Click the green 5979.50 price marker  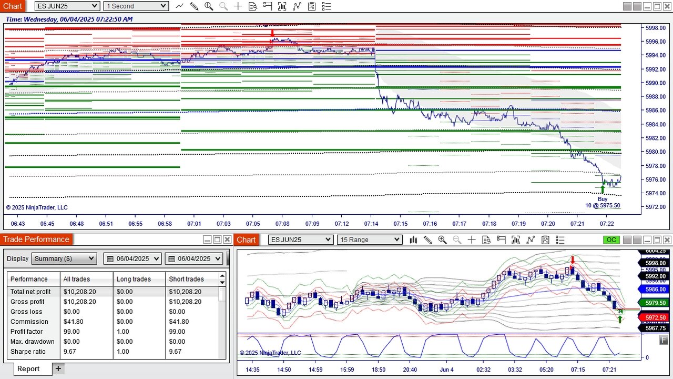pos(653,303)
